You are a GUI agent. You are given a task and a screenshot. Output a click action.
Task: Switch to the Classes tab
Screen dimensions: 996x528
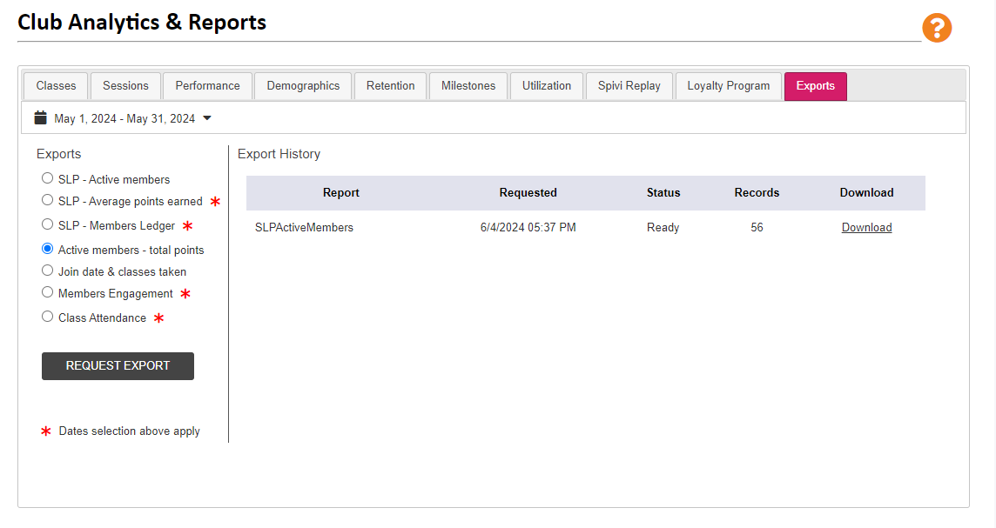point(55,85)
